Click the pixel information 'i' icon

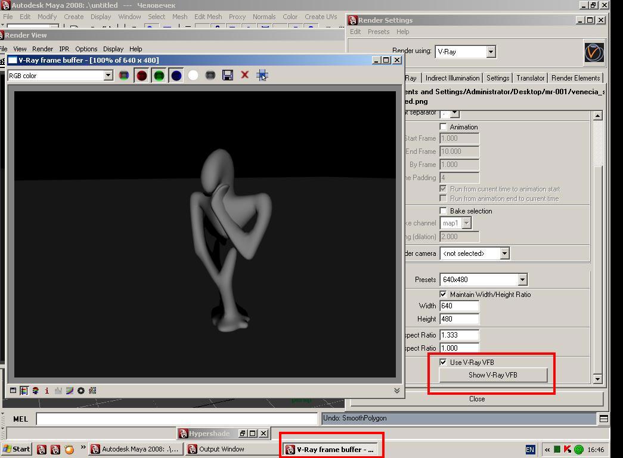click(47, 391)
